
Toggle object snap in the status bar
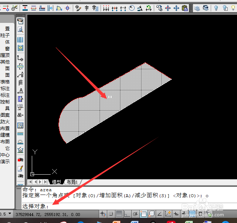coord(143,214)
